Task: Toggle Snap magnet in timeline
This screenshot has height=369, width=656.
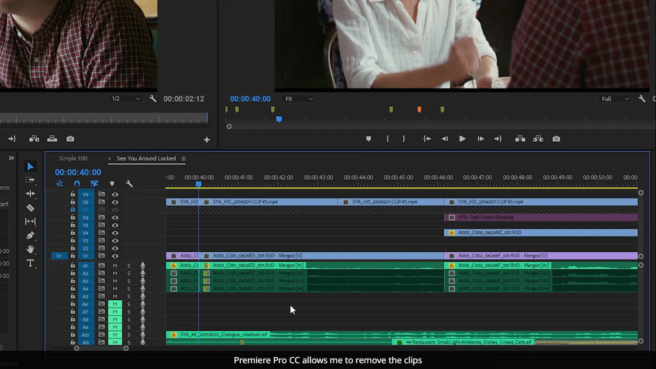Action: coord(77,184)
